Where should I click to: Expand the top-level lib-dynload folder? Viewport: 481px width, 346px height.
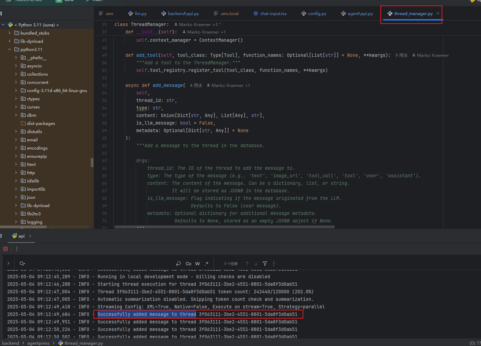pyautogui.click(x=10, y=41)
